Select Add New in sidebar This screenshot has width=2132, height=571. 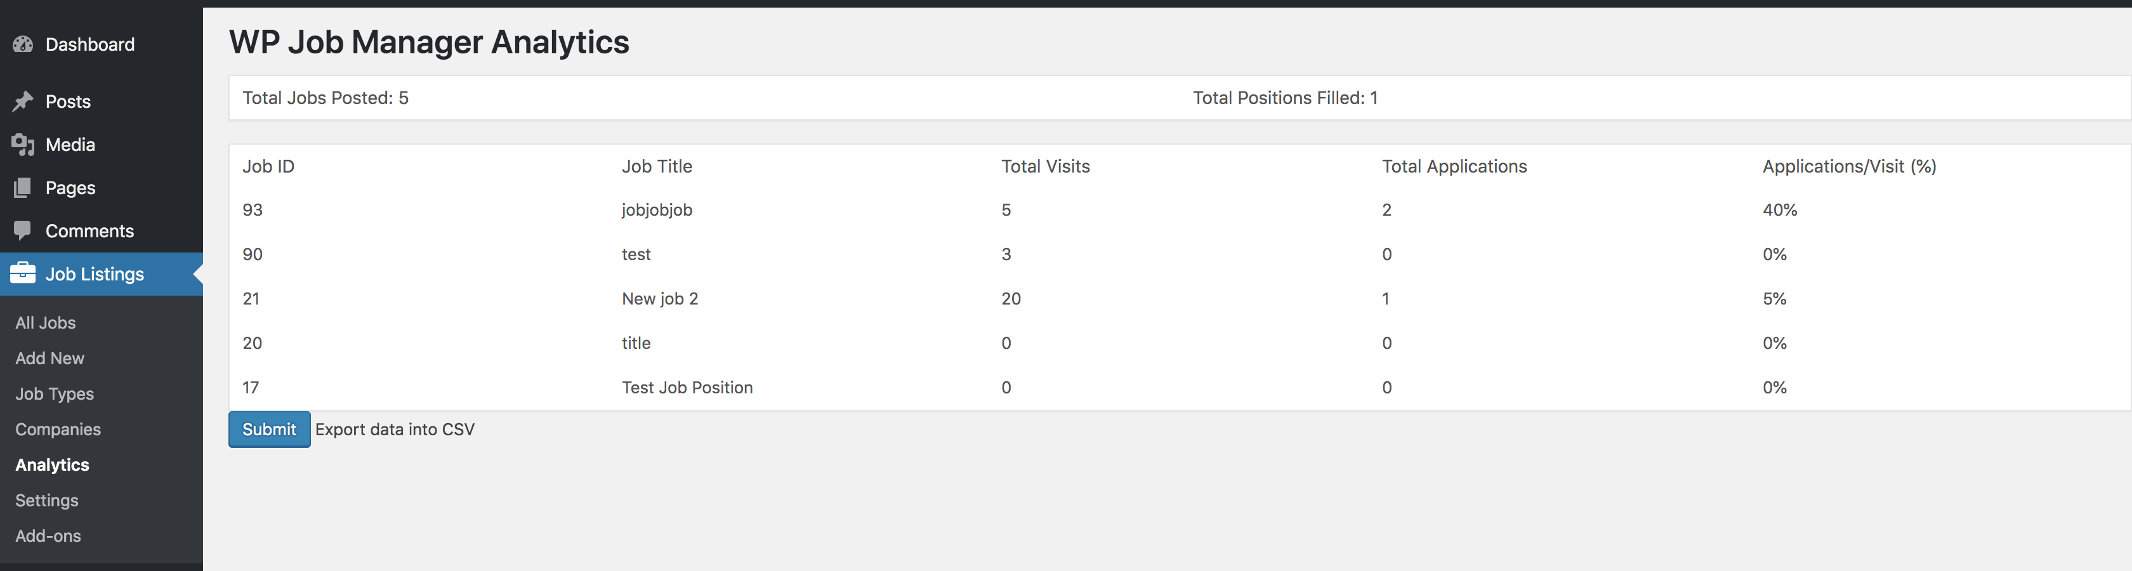tap(49, 358)
